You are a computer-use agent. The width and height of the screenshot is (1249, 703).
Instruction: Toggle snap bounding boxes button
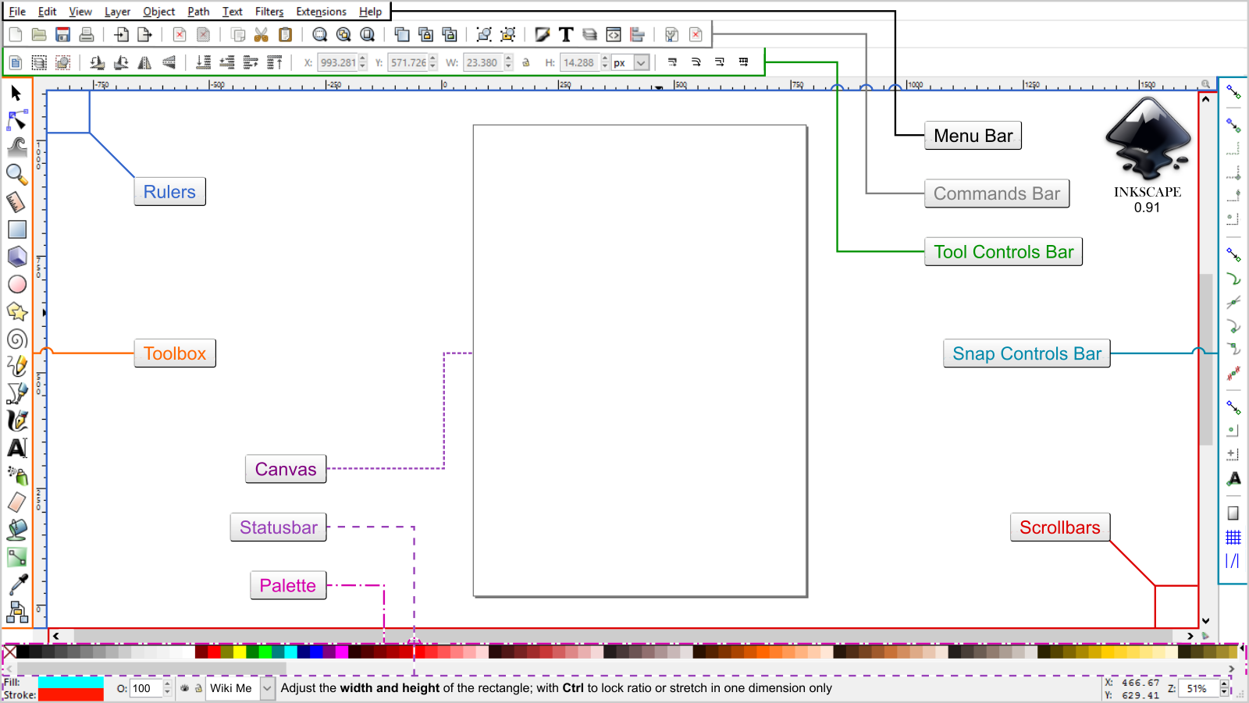[x=1233, y=125]
